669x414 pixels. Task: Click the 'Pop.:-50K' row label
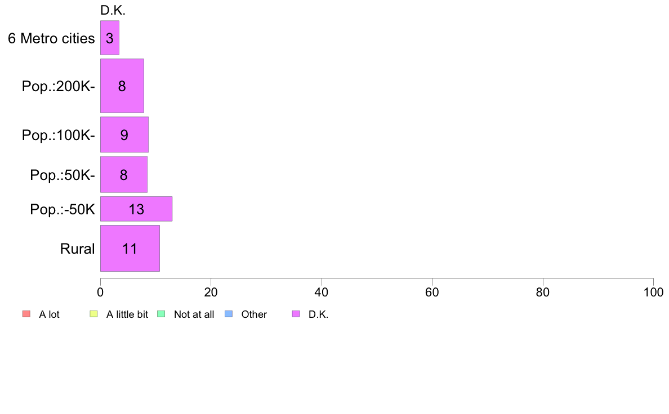[63, 209]
